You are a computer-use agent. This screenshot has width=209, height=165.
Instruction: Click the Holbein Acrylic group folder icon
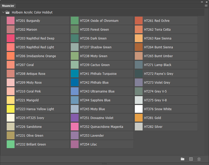[x=8, y=12]
